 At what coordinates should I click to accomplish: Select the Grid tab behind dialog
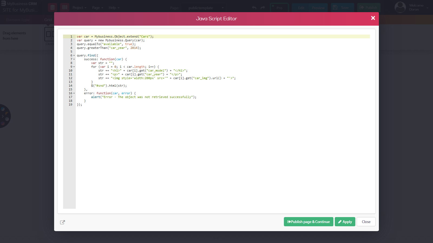coord(48,20)
